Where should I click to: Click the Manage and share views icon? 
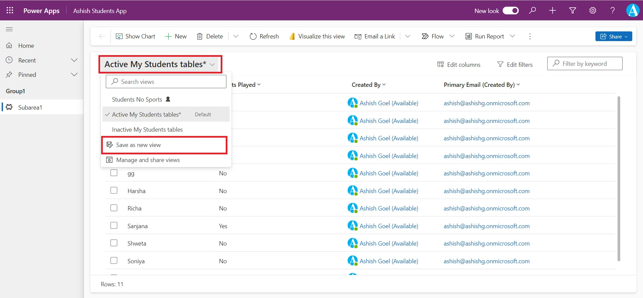pos(110,160)
